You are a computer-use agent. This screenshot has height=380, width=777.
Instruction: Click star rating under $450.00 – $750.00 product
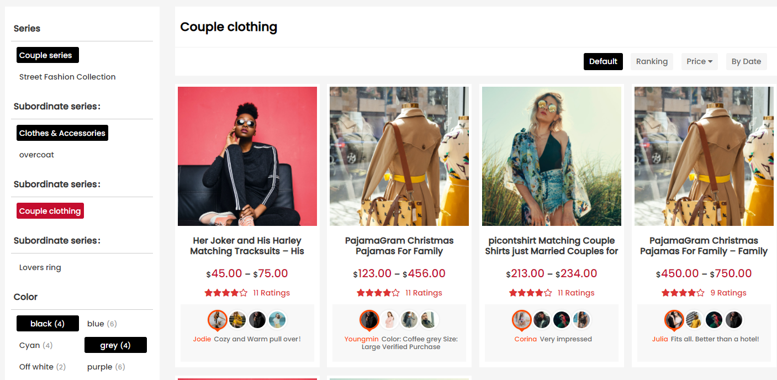tap(683, 293)
